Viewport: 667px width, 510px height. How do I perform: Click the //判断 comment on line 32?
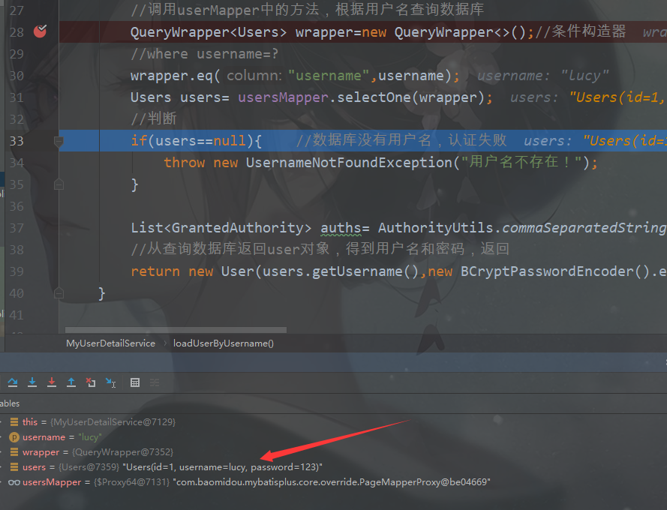point(154,119)
